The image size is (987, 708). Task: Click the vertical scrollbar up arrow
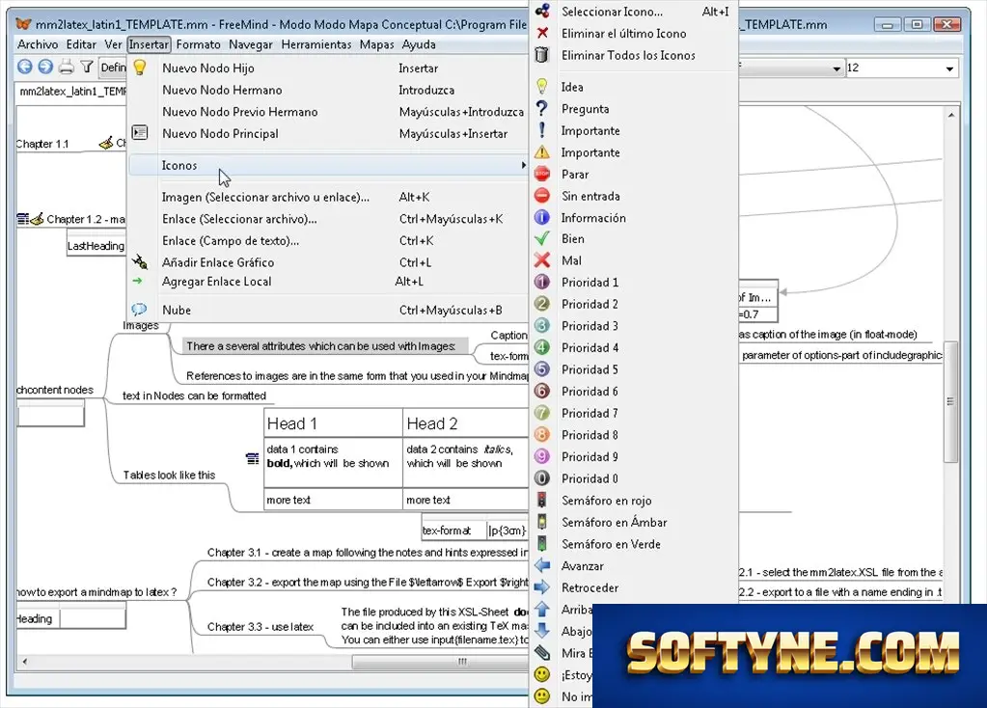pyautogui.click(x=951, y=115)
